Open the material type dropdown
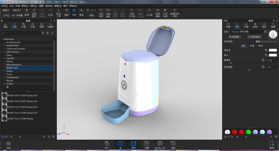 266,41
